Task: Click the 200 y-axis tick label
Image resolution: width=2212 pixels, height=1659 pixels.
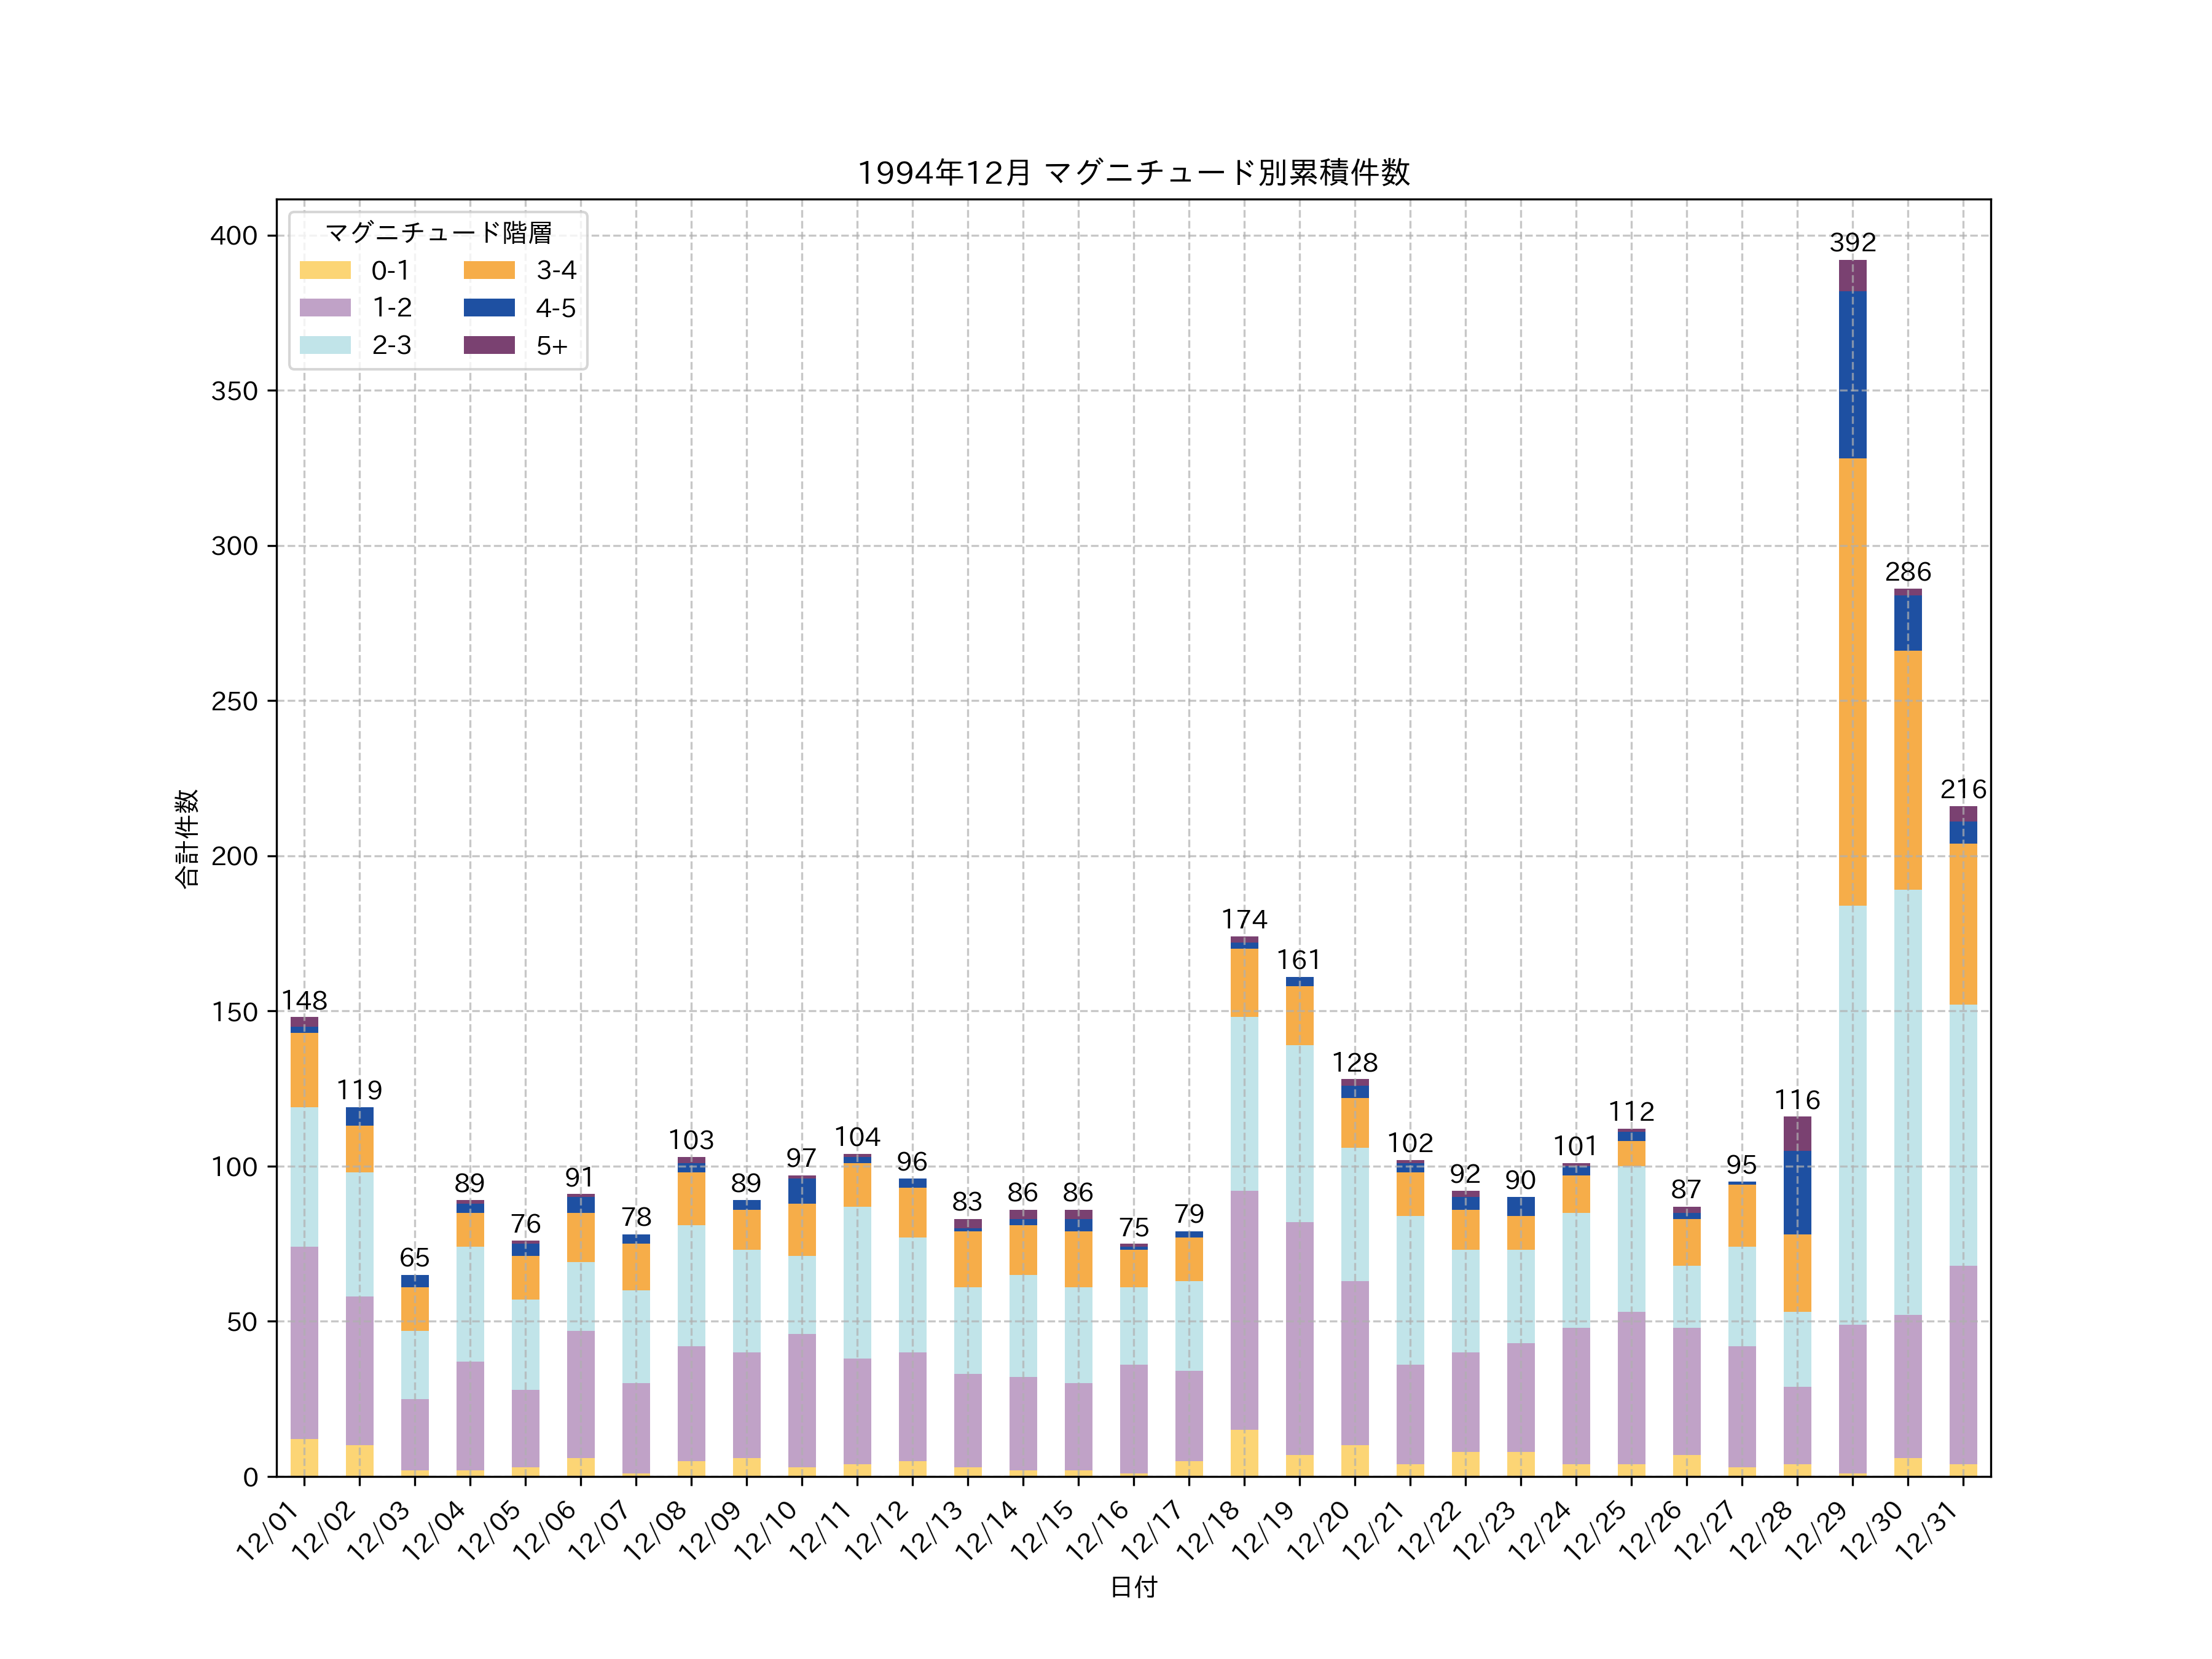Action: (234, 856)
